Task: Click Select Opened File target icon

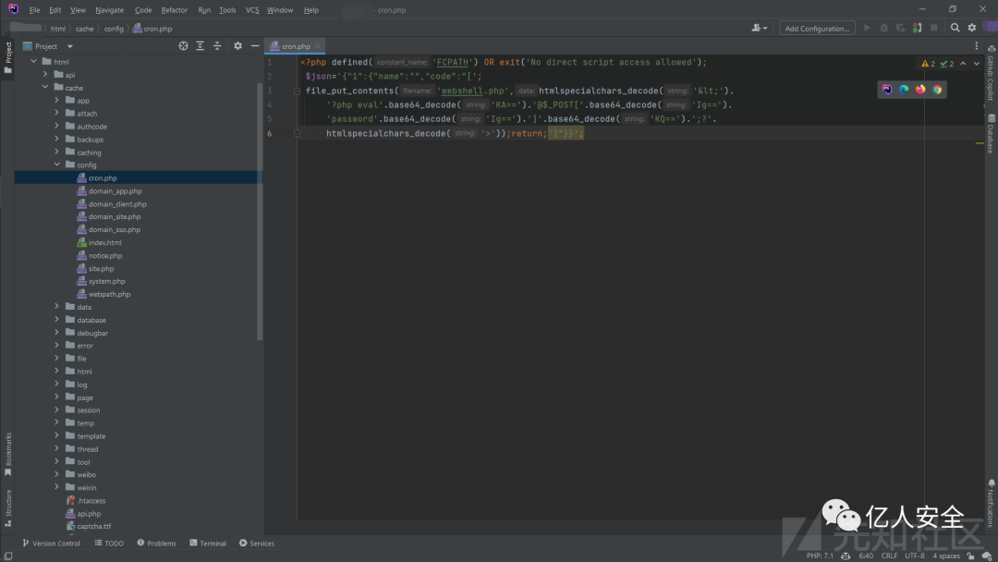Action: pyautogui.click(x=183, y=46)
